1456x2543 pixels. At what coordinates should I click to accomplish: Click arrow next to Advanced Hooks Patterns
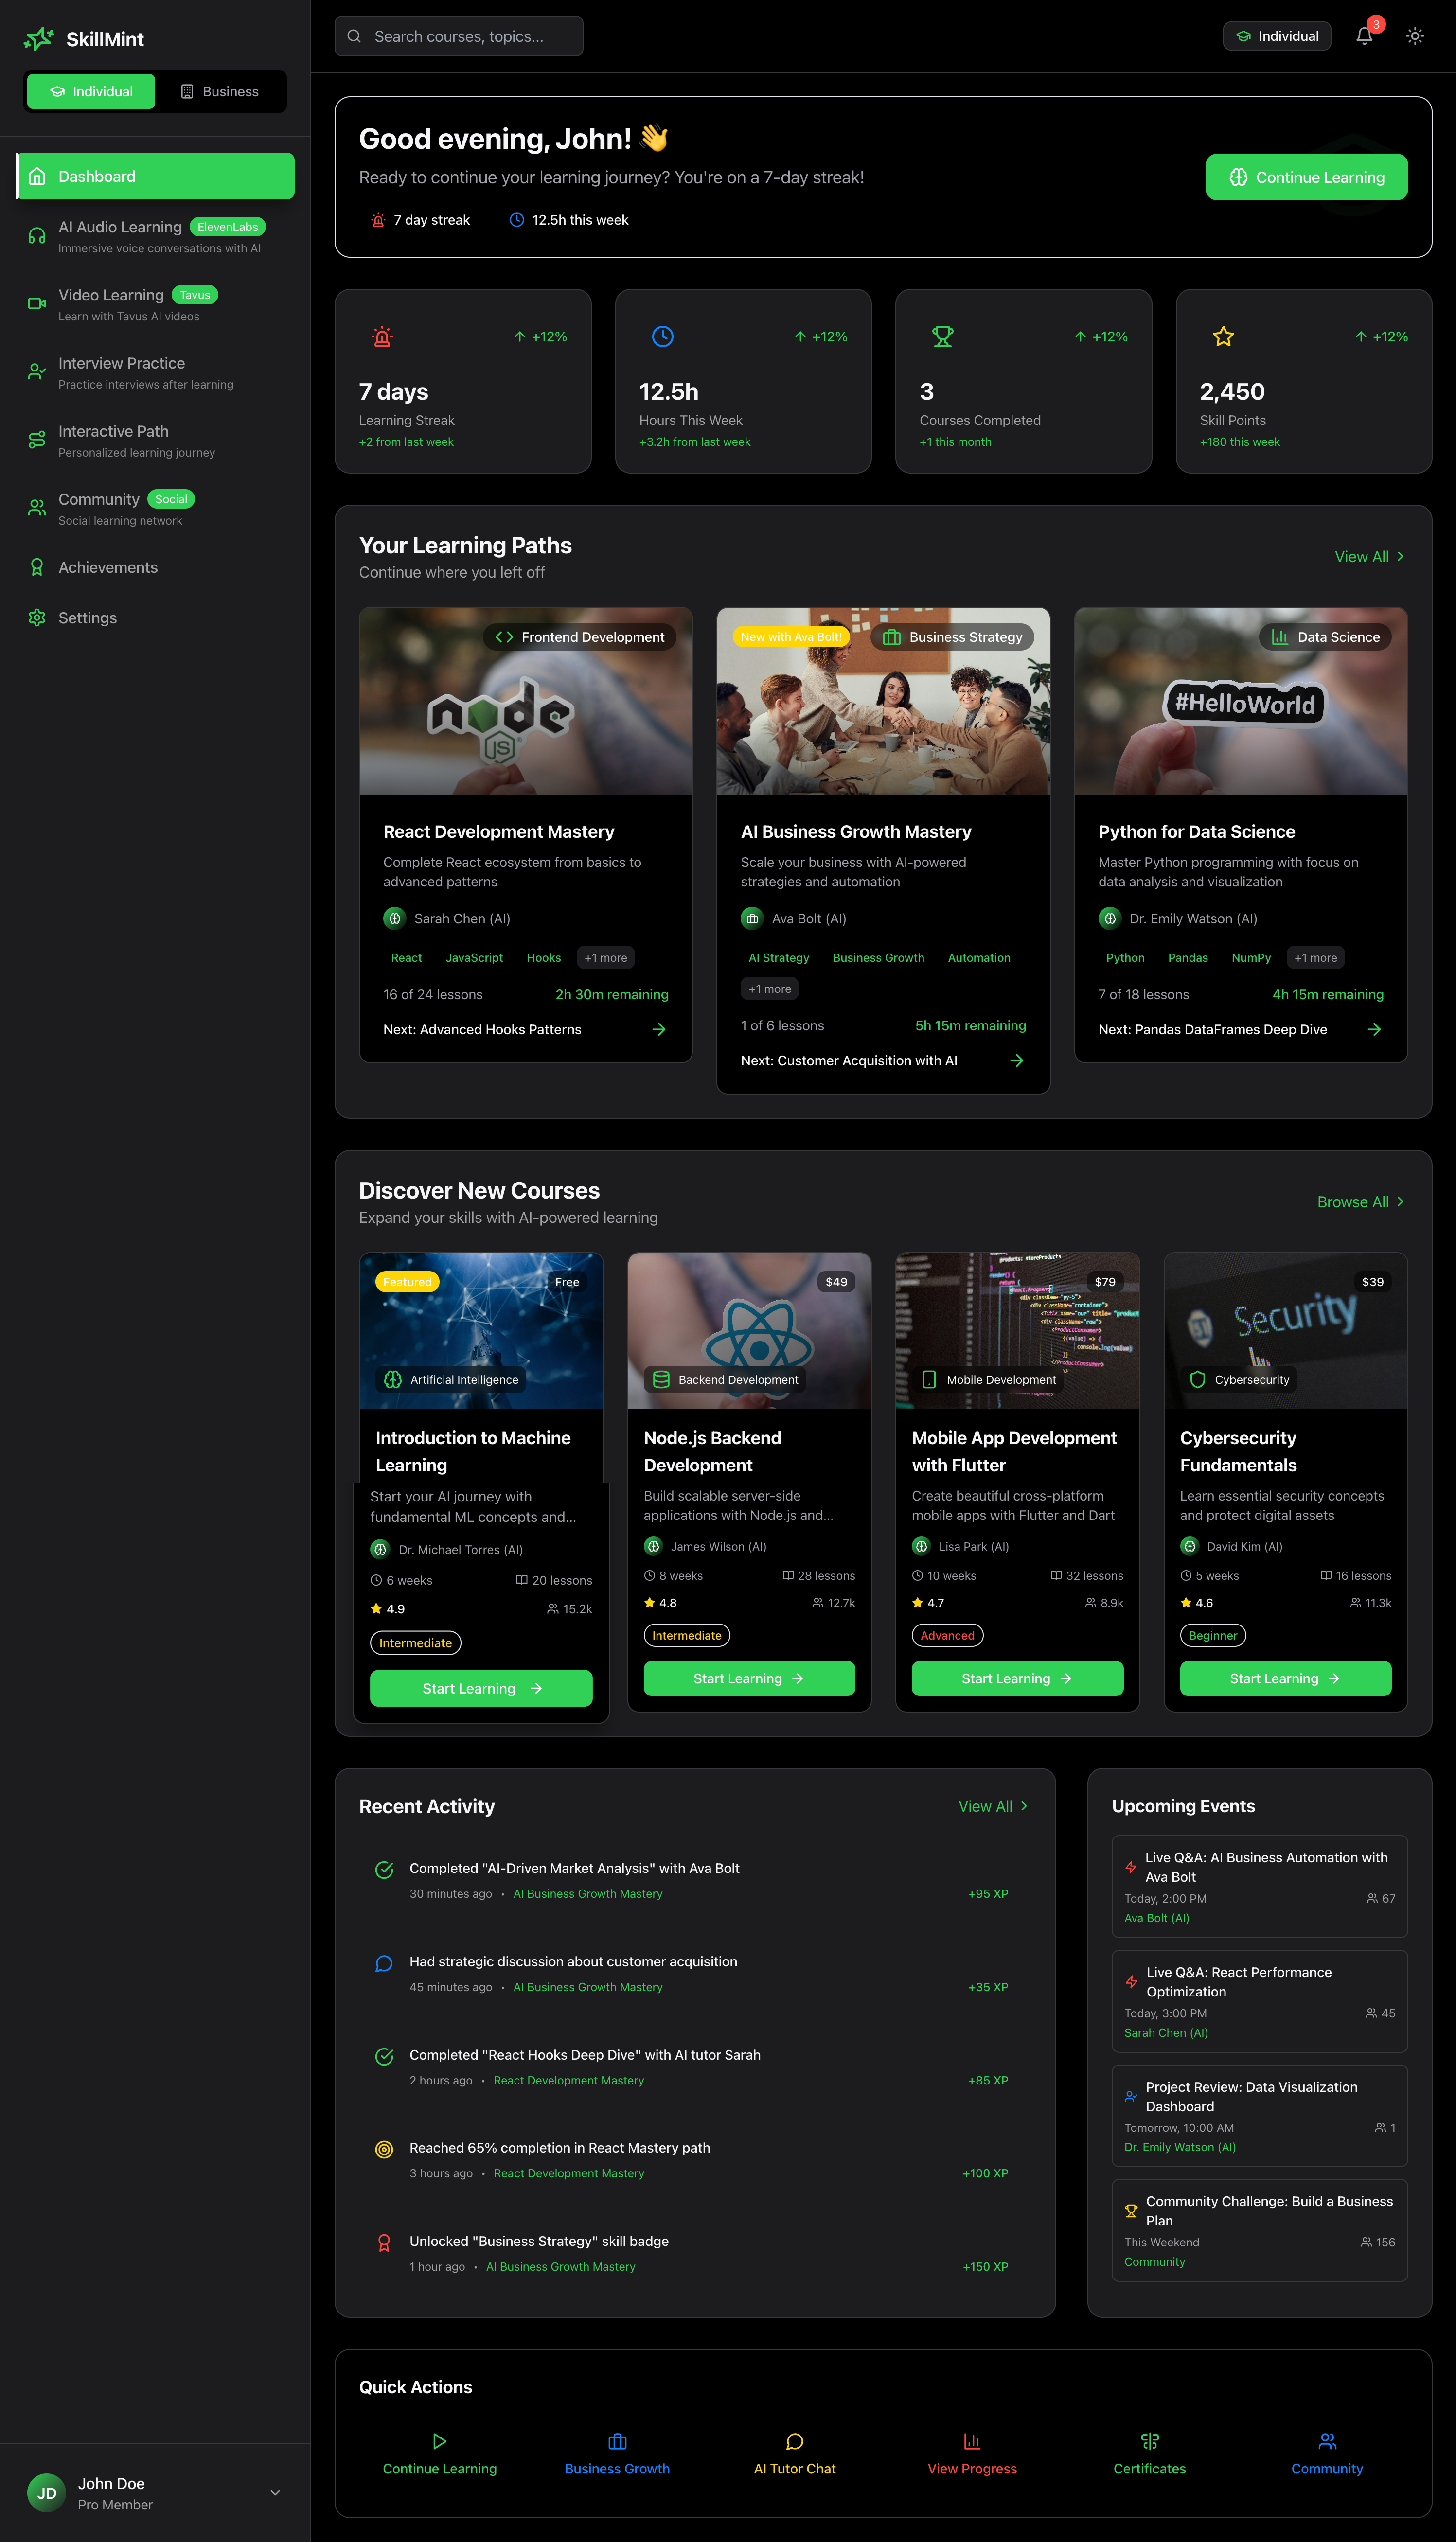pos(659,1028)
